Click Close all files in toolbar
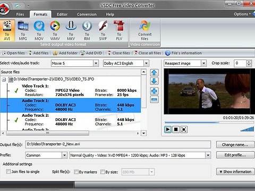 (147, 53)
